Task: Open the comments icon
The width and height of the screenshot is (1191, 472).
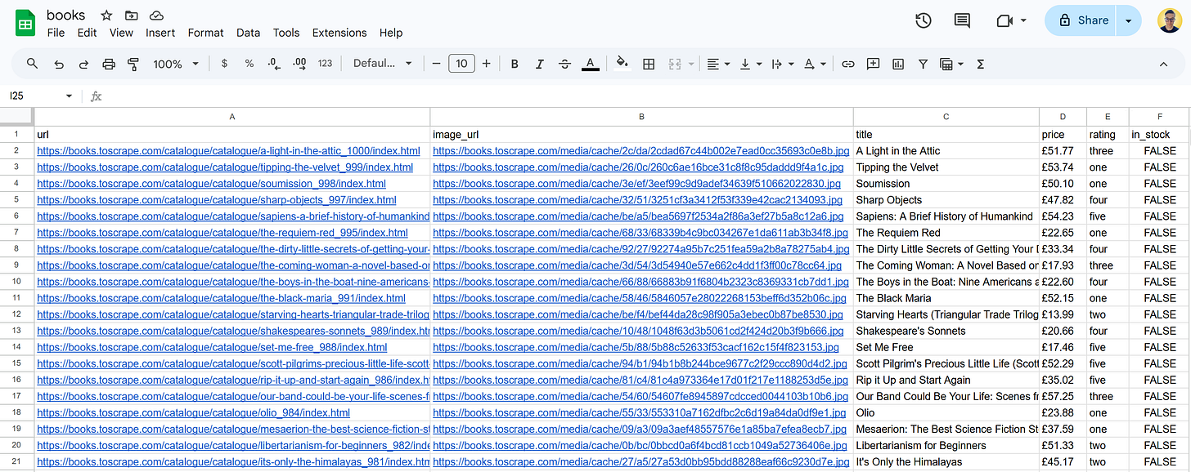Action: point(963,20)
